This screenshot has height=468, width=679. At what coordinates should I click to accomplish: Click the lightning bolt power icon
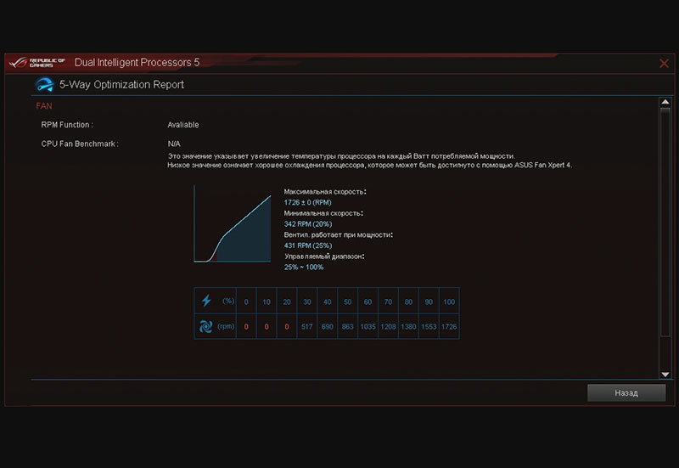pos(206,301)
